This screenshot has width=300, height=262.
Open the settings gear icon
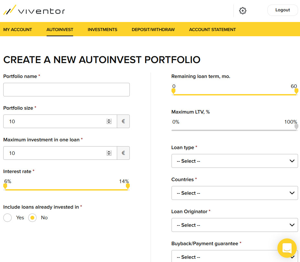(x=242, y=11)
